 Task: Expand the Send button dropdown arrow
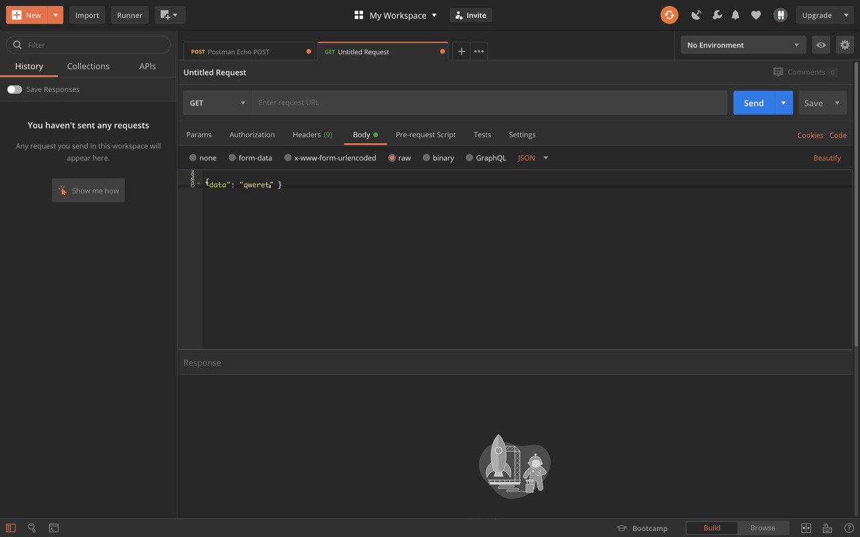(783, 103)
